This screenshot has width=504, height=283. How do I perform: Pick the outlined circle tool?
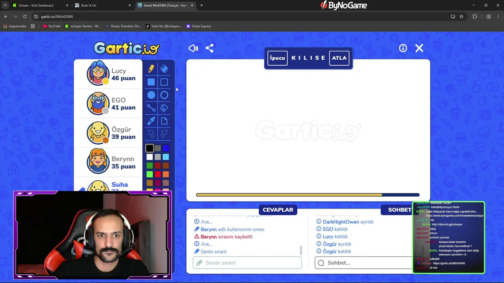coord(164,95)
